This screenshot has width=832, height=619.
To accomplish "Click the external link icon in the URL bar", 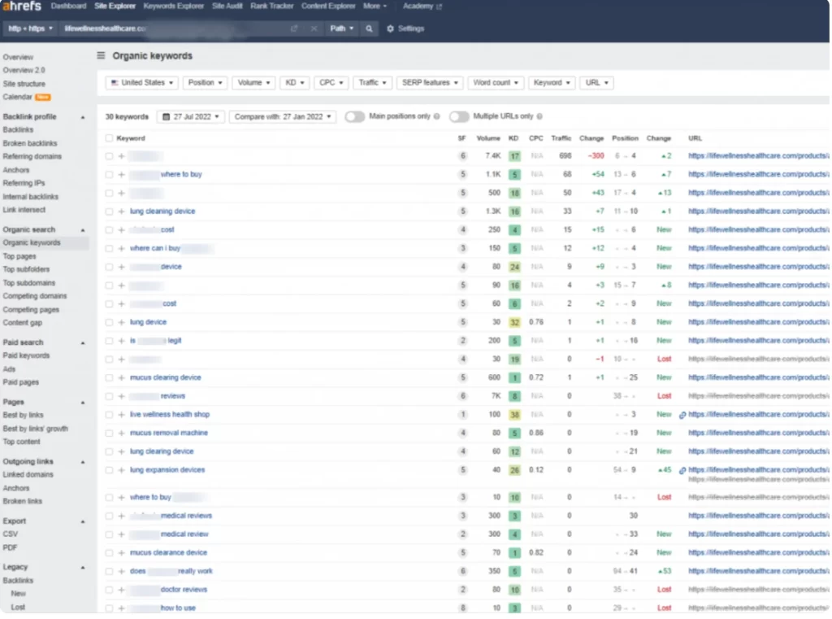I will tap(294, 28).
